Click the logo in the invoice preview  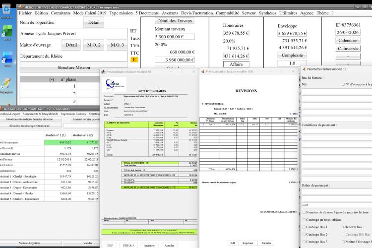click(x=116, y=84)
